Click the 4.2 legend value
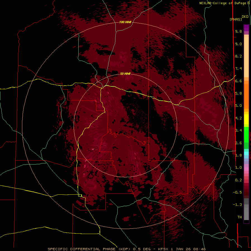 pos(238,118)
